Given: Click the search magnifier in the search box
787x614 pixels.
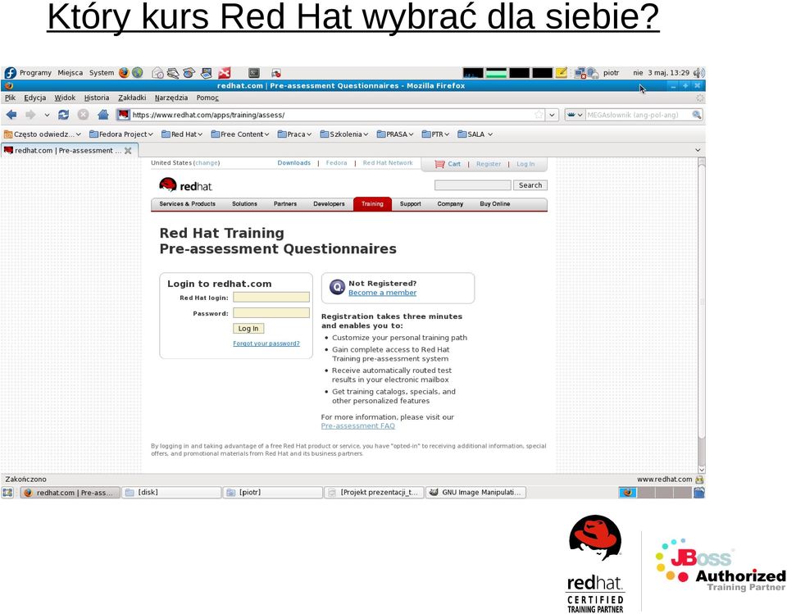Looking at the screenshot, I should 697,115.
